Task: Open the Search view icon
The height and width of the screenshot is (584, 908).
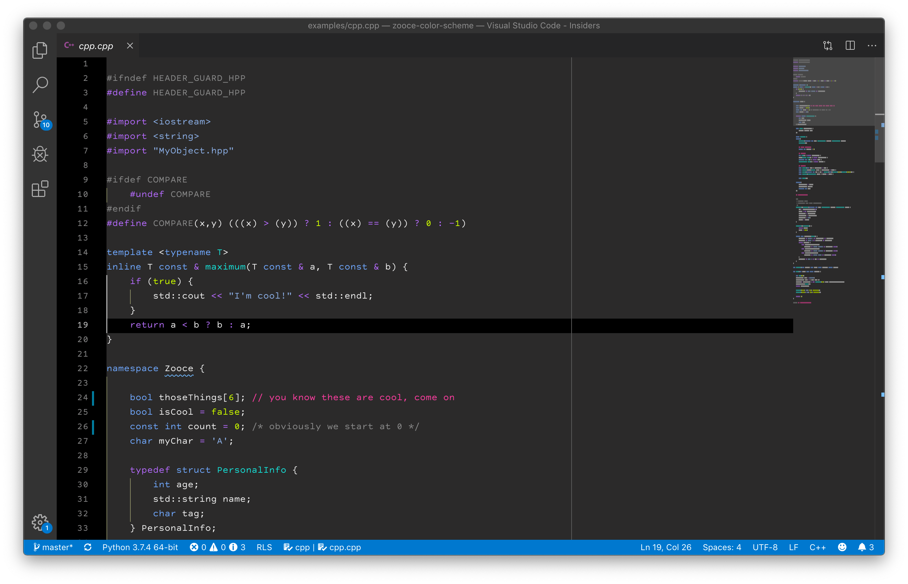Action: click(40, 85)
